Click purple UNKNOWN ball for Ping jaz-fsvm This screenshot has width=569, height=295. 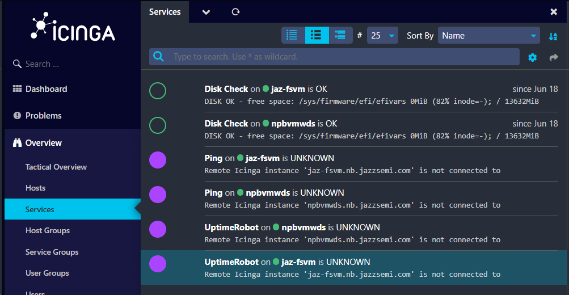click(158, 160)
